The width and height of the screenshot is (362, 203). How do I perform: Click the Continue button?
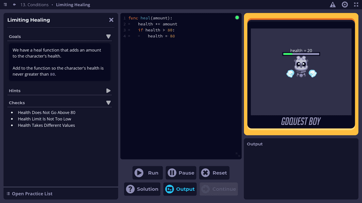219,189
